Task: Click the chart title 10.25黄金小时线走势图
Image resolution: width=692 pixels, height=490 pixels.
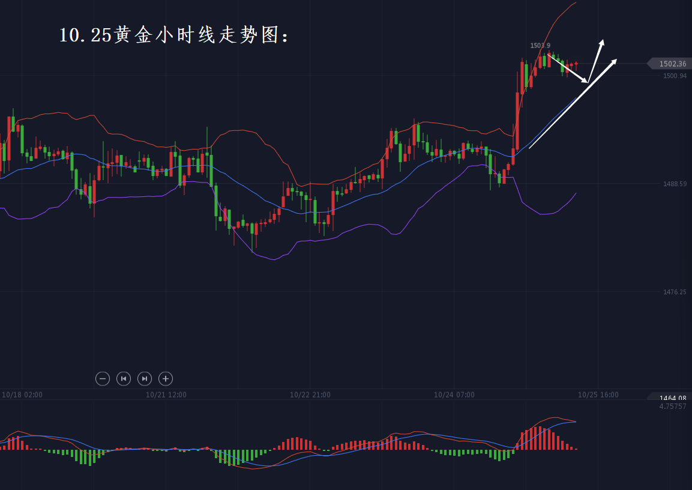Action: 174,35
